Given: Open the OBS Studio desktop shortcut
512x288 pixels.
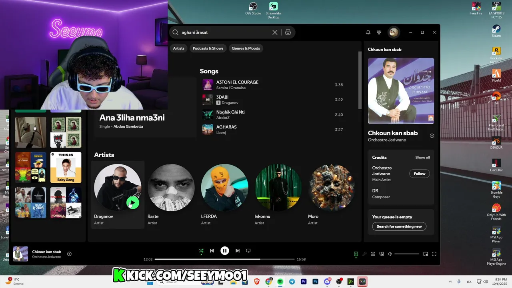Looking at the screenshot, I should 253,9.
